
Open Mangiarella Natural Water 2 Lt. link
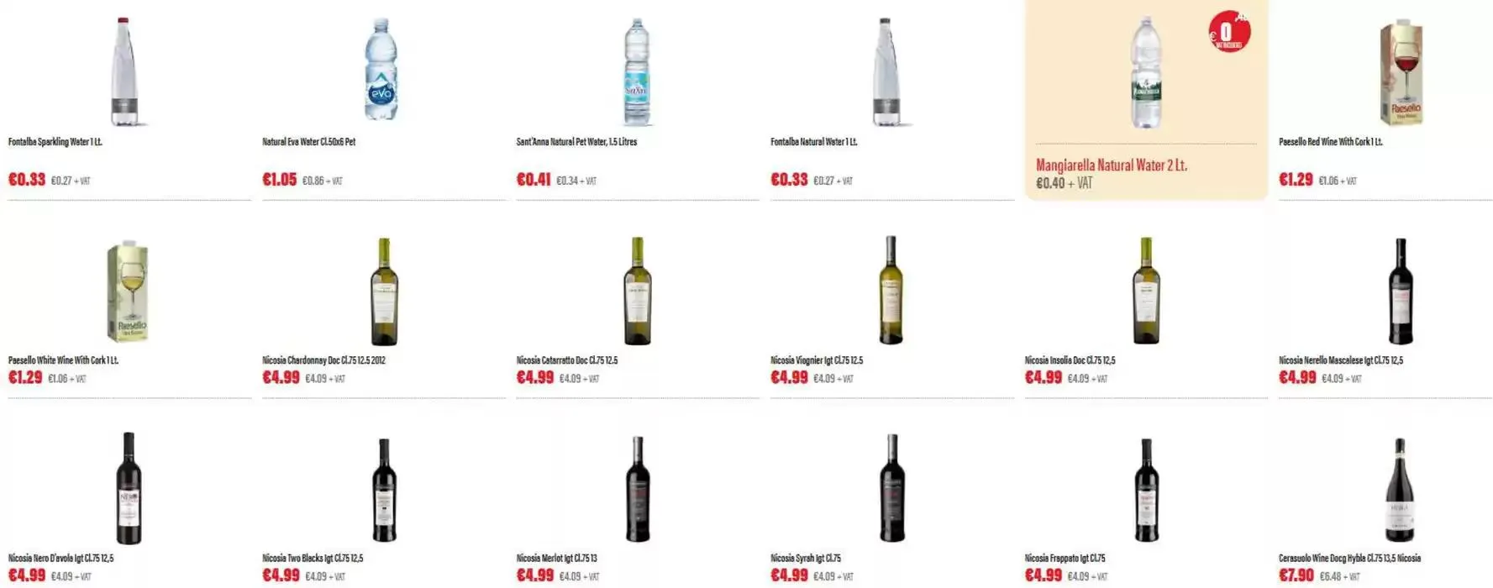[1111, 165]
